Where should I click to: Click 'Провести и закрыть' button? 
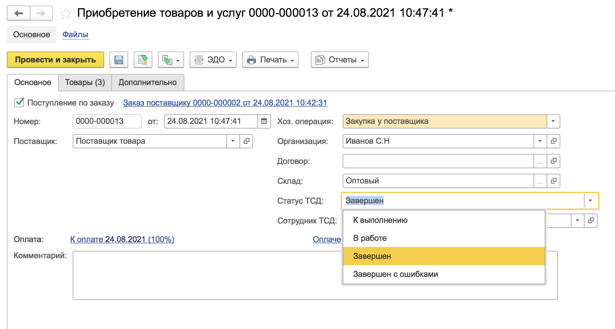[55, 60]
